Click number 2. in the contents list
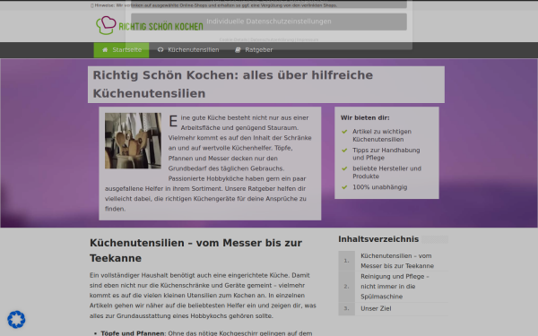The width and height of the screenshot is (538, 336). pyautogui.click(x=346, y=287)
